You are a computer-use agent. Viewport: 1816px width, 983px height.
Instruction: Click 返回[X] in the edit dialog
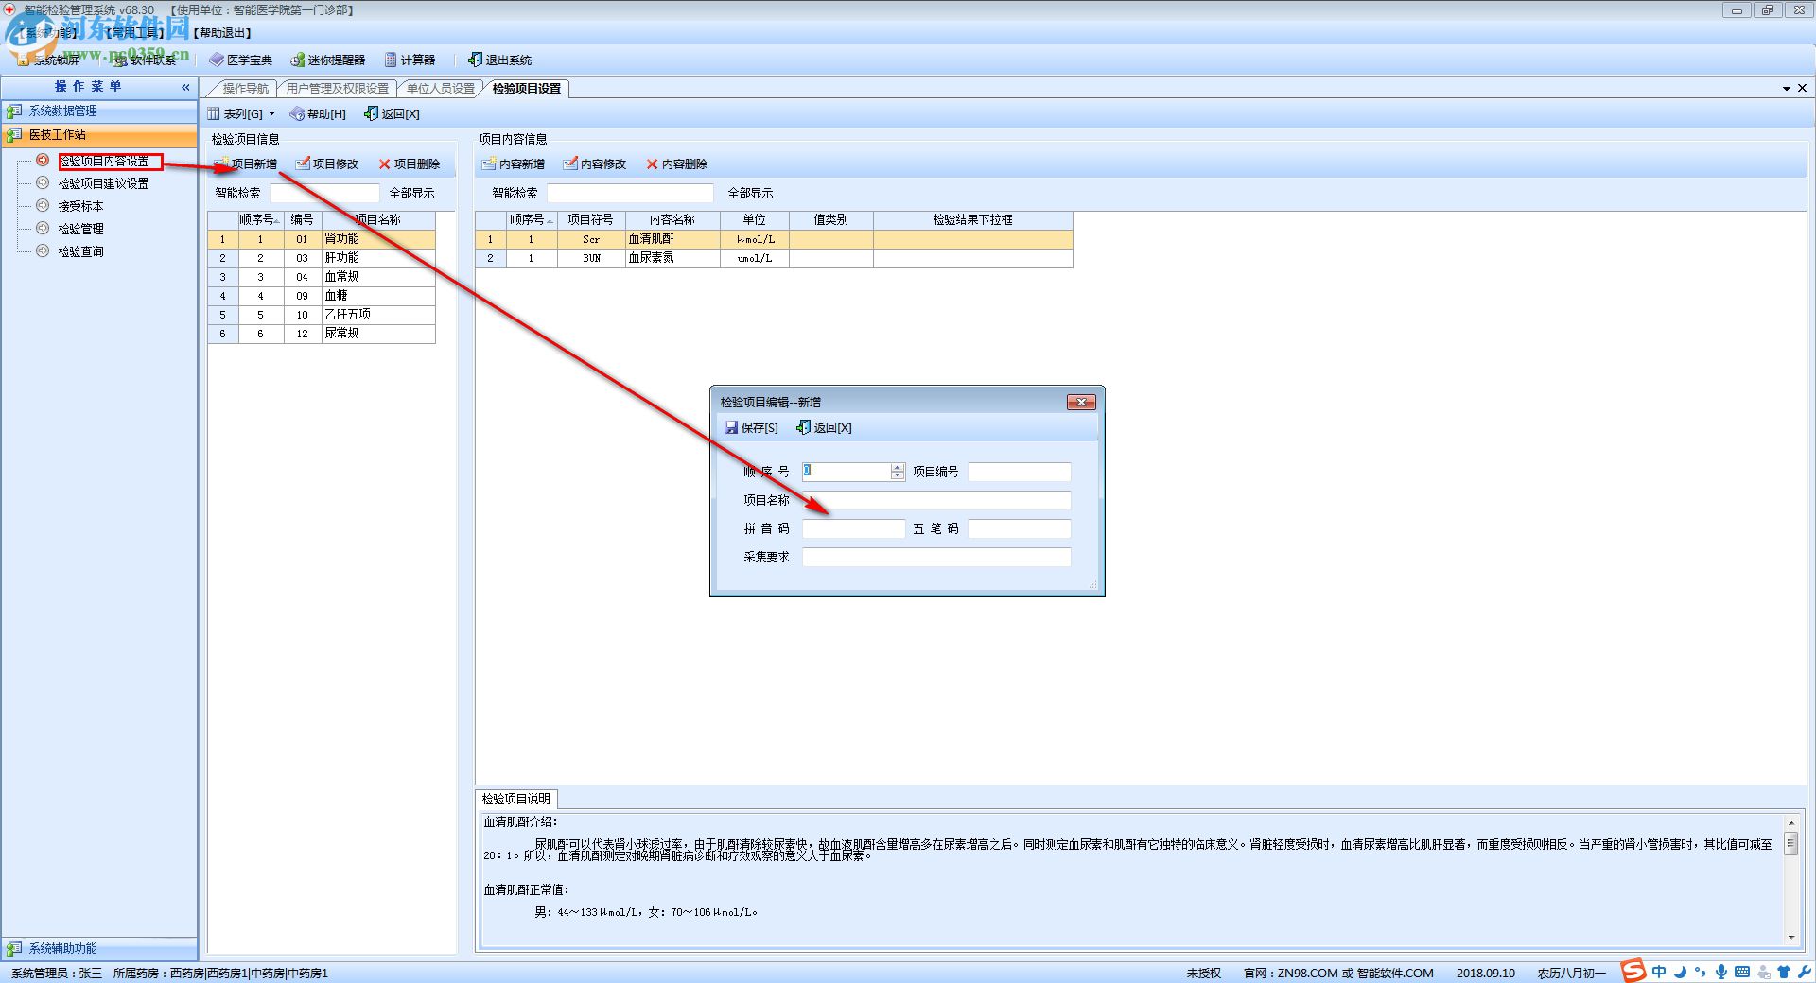click(x=824, y=427)
